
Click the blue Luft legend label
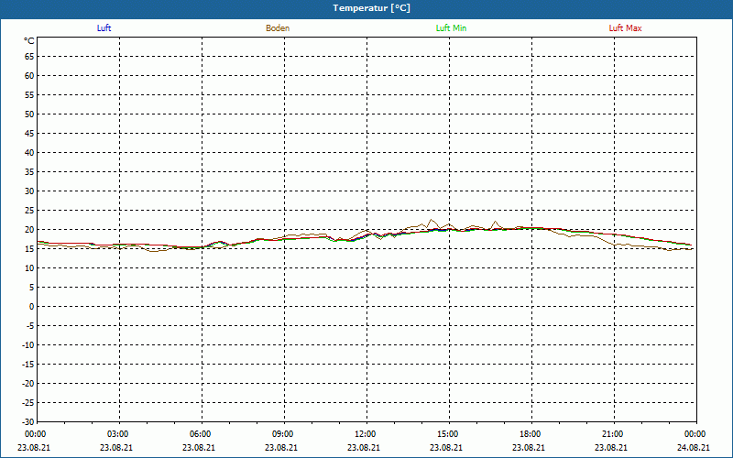(x=104, y=28)
